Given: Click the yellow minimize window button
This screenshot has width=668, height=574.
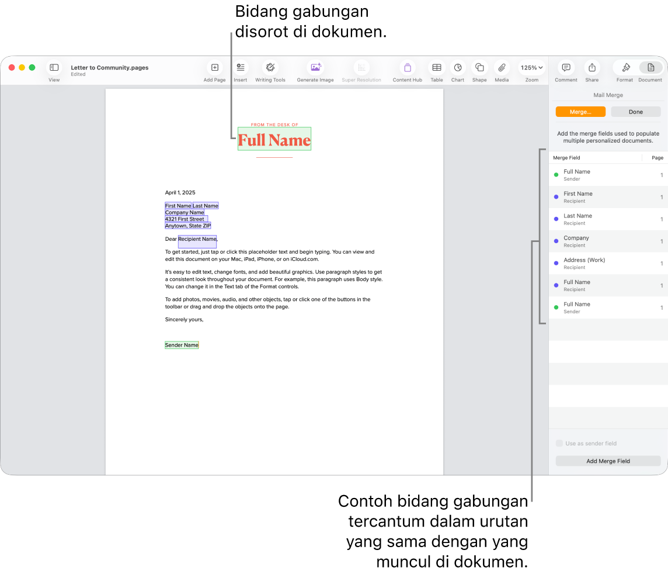Looking at the screenshot, I should [x=22, y=67].
